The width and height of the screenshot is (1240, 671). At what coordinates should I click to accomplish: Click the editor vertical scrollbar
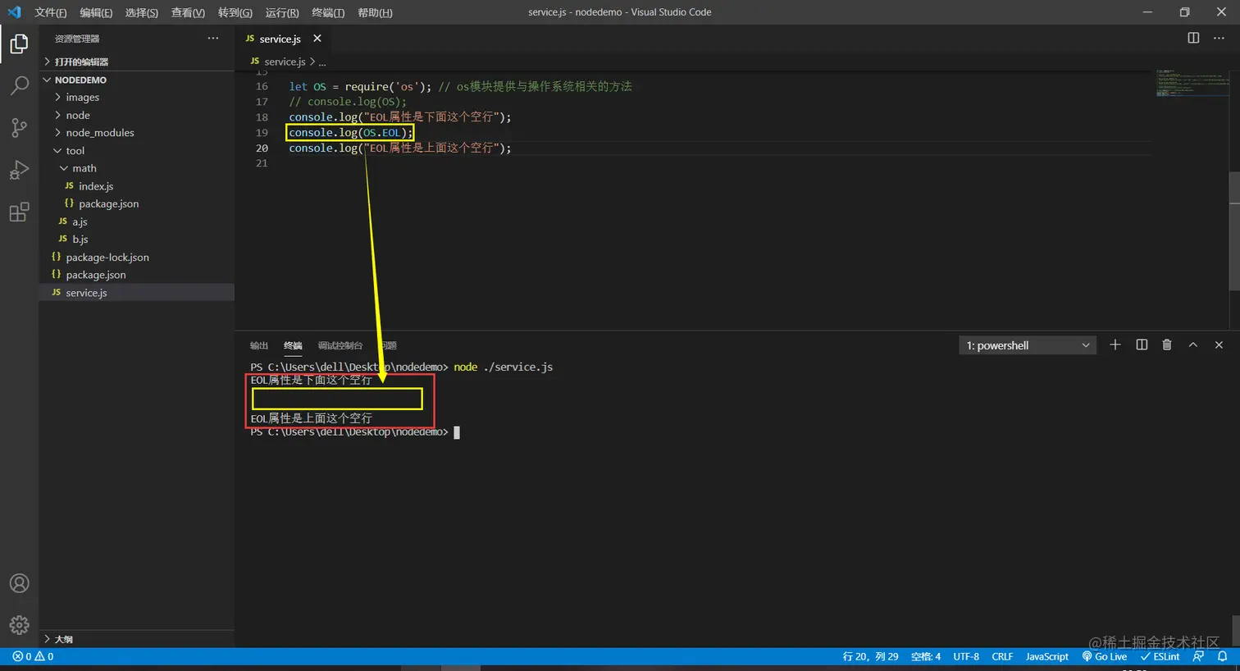pos(1234,231)
